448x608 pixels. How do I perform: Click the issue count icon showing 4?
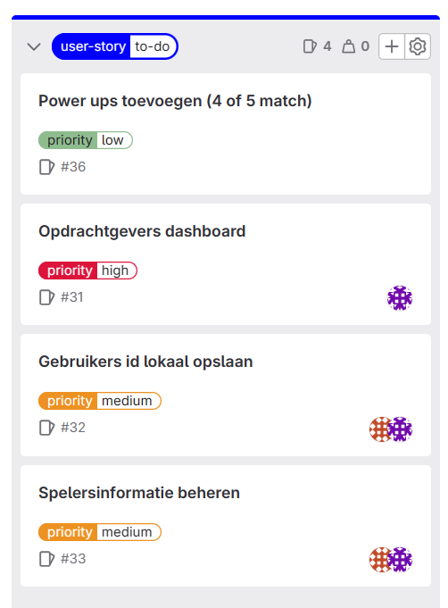click(310, 46)
